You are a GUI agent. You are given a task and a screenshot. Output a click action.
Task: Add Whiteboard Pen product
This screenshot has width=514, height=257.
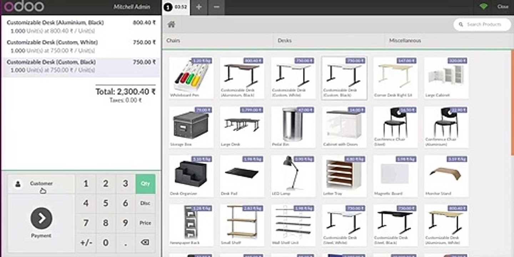(x=191, y=78)
